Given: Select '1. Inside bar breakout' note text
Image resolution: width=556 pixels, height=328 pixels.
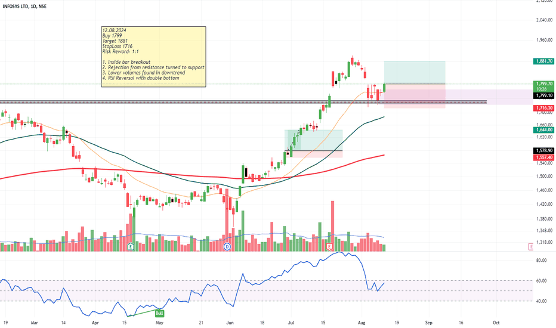Looking at the screenshot, I should tap(126, 62).
